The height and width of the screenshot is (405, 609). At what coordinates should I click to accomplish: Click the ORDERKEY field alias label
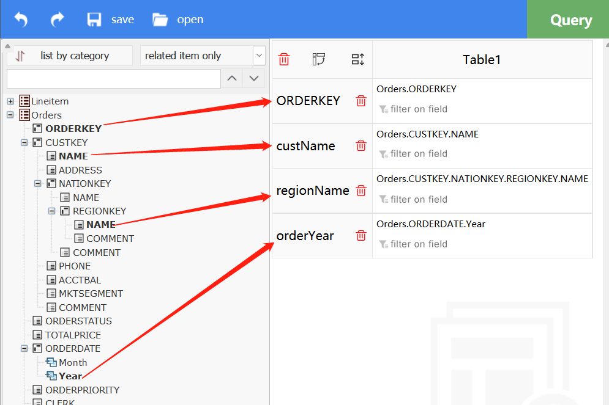[x=308, y=101]
